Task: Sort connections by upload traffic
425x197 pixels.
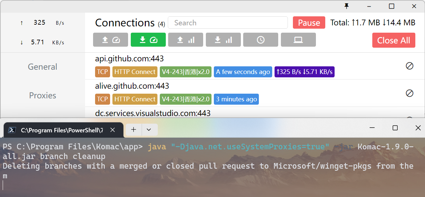Action: [x=185, y=40]
